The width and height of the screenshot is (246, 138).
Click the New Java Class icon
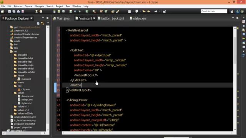tap(106, 11)
